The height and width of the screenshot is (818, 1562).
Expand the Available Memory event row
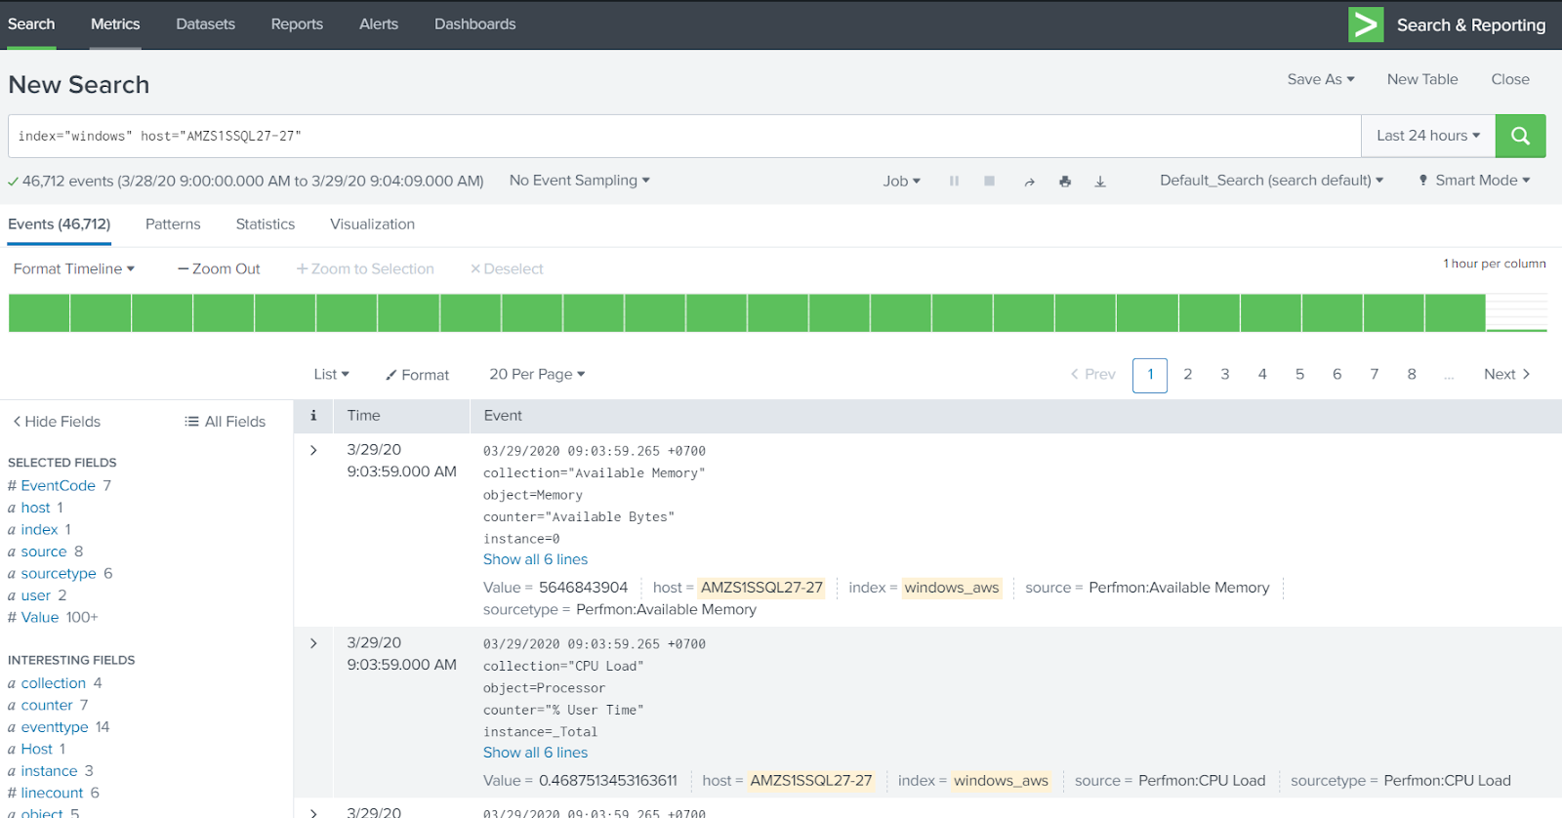[313, 450]
